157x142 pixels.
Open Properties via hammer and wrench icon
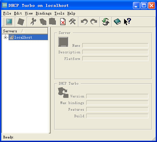pos(72,21)
